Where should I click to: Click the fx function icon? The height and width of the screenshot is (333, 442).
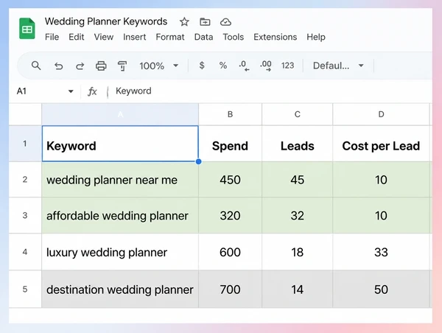(92, 91)
